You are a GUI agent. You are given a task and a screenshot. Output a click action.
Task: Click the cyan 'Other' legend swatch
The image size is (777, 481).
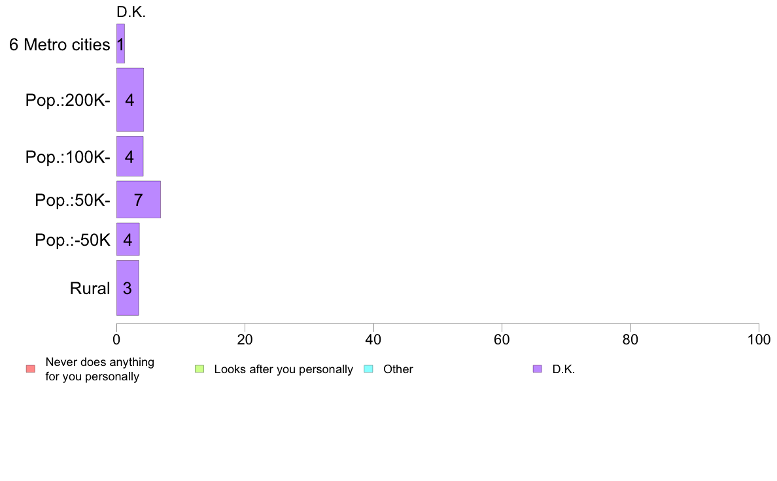tap(369, 369)
